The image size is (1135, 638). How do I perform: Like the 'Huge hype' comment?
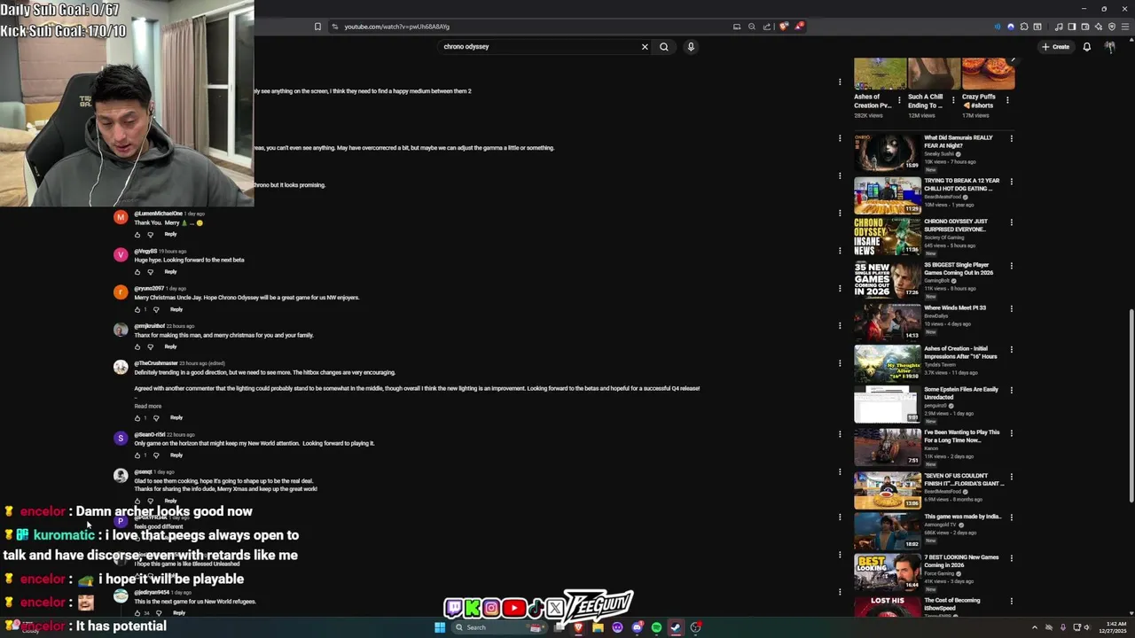coord(137,272)
